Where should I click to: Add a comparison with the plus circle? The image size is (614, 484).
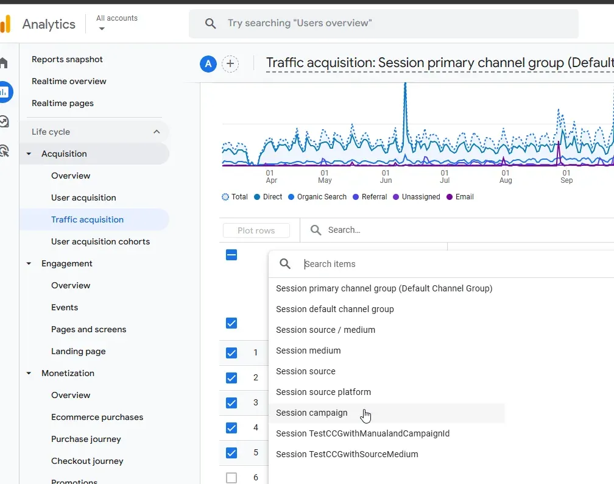click(x=230, y=63)
